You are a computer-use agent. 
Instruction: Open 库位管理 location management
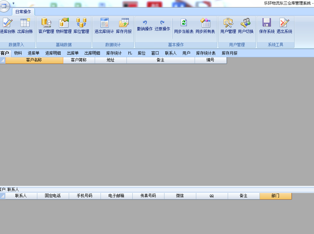[81, 26]
